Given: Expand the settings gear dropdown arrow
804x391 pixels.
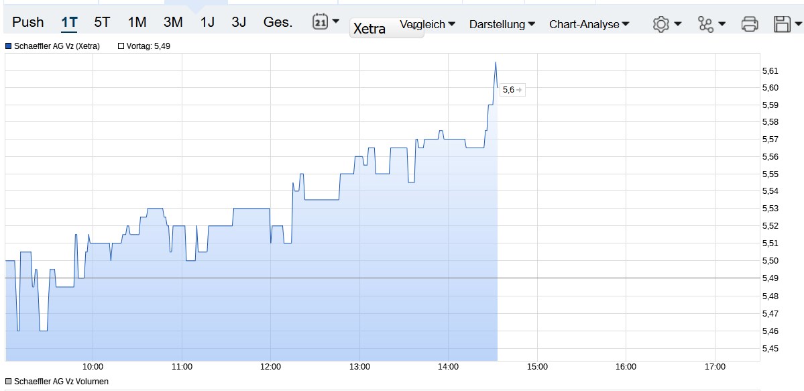Looking at the screenshot, I should click(678, 23).
